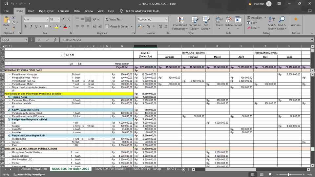Open the Fill dropdown
Viewport: 315px width, 177px height.
point(252,23)
